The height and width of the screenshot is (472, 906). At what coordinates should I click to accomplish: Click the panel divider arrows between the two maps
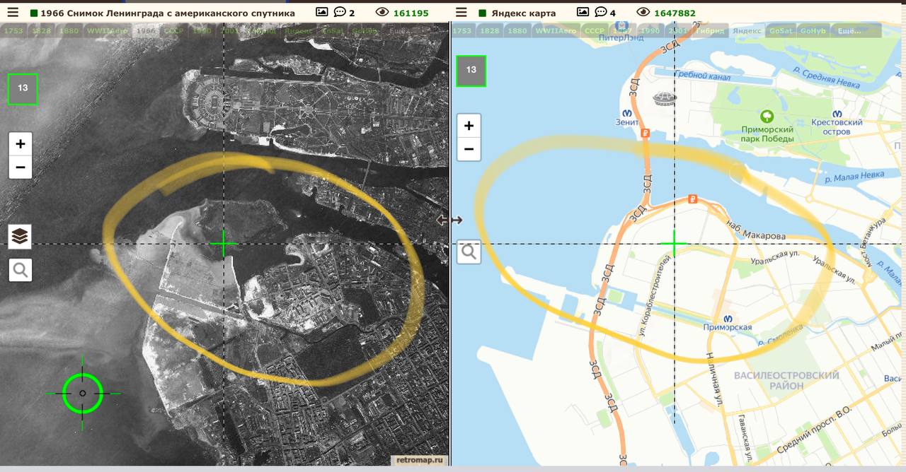449,220
